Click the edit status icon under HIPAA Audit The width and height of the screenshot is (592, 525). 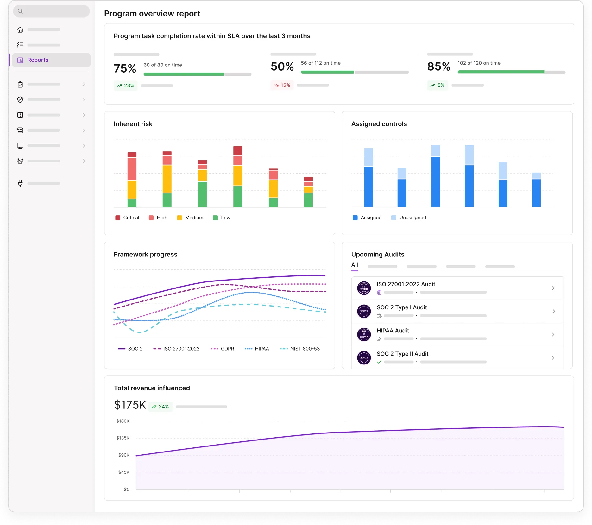pyautogui.click(x=379, y=339)
